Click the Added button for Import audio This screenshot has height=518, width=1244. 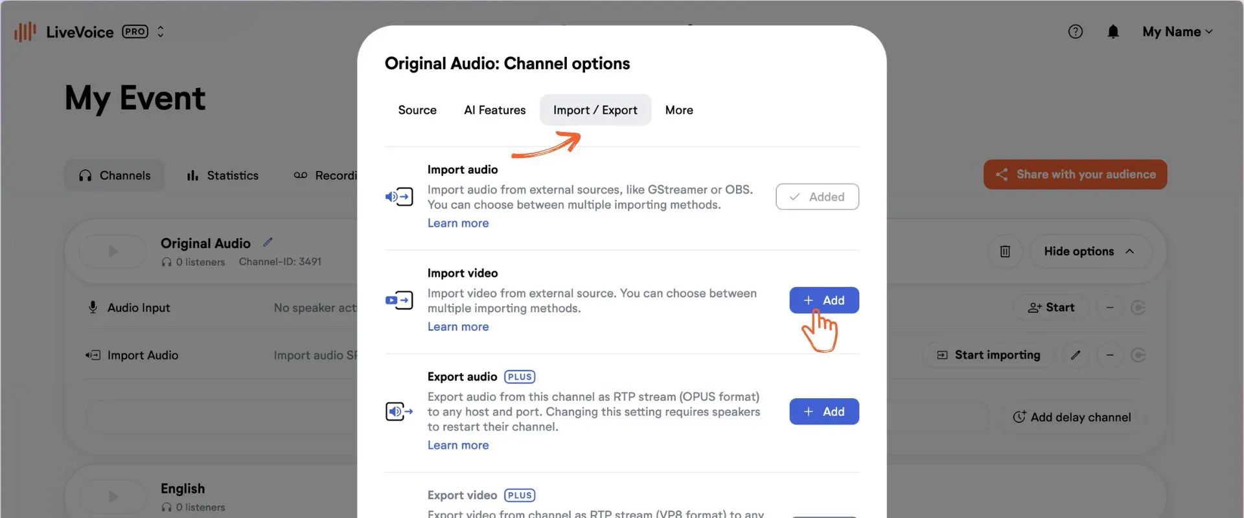click(818, 197)
